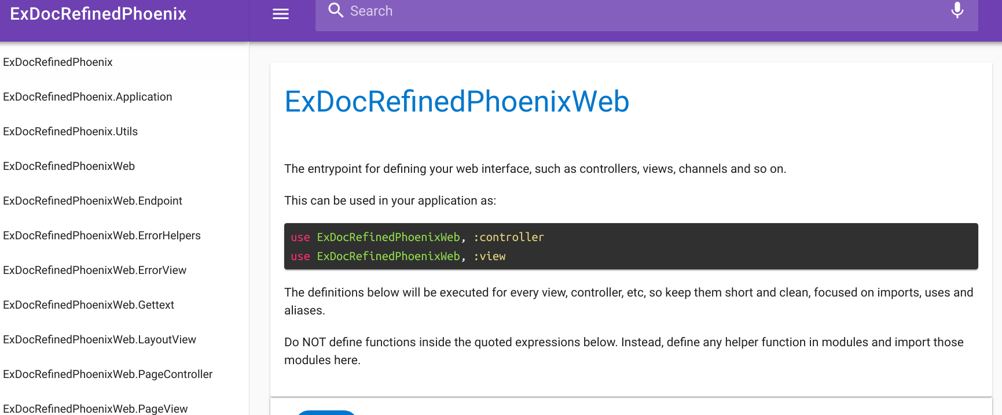Screen dimensions: 1002x415
Task: Click into the Search input field
Action: point(637,12)
